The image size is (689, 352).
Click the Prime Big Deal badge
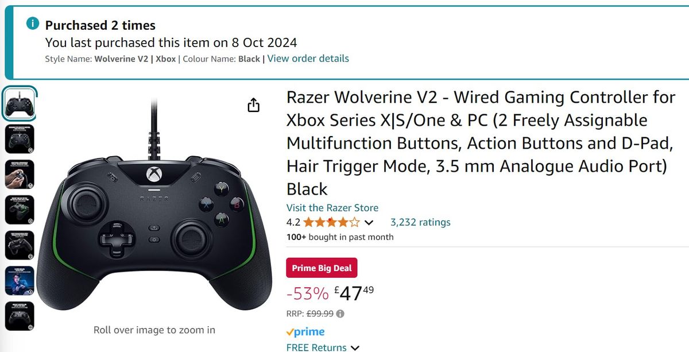point(322,268)
